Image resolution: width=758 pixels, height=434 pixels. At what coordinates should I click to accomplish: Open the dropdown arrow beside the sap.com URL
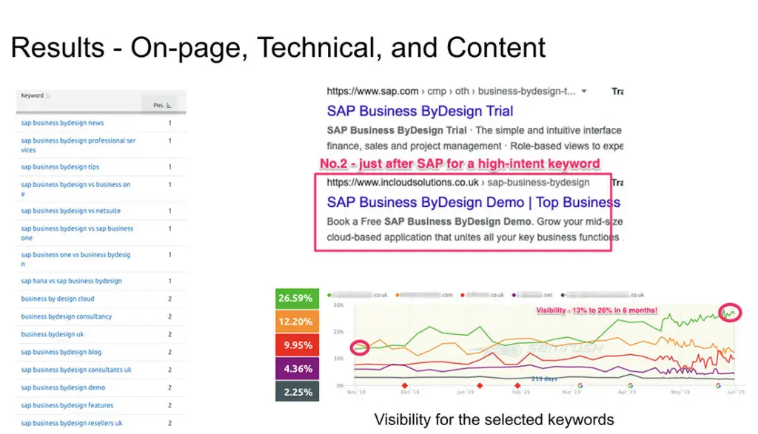pos(584,91)
